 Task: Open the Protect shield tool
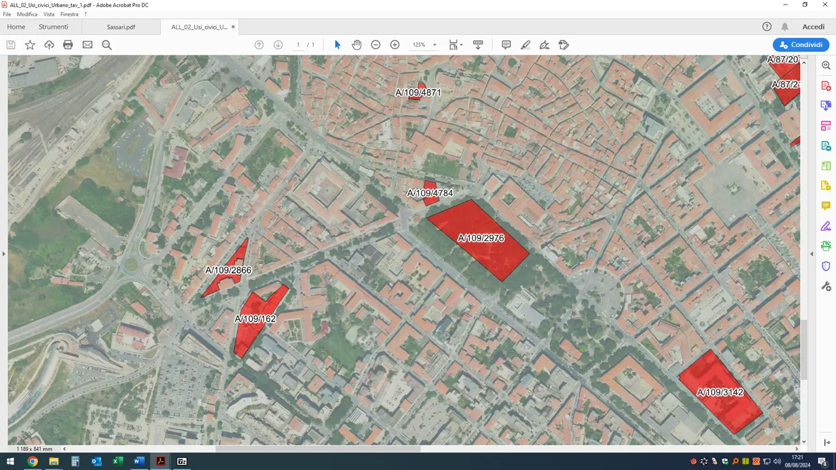826,266
